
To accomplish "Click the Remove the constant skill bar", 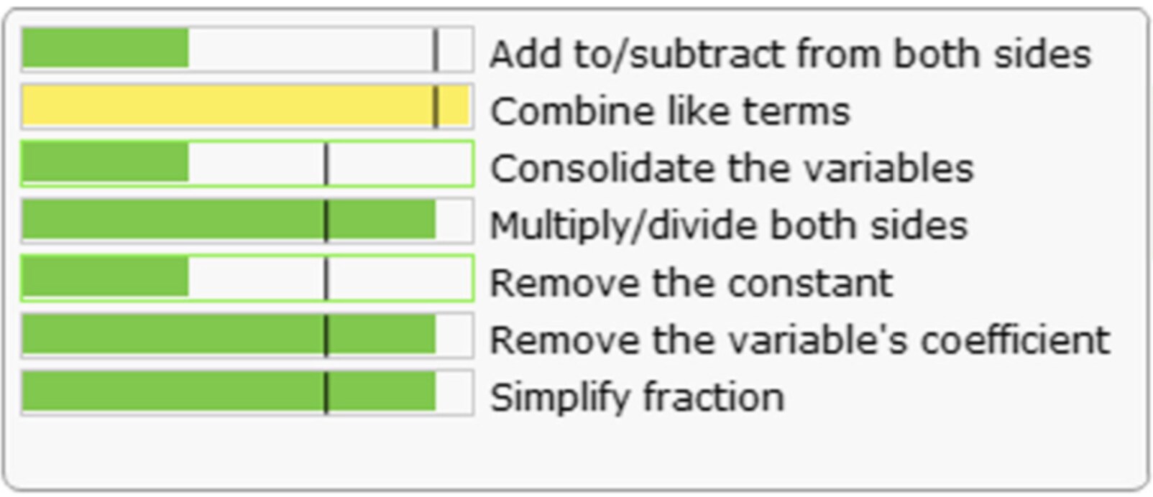I will 247,278.
